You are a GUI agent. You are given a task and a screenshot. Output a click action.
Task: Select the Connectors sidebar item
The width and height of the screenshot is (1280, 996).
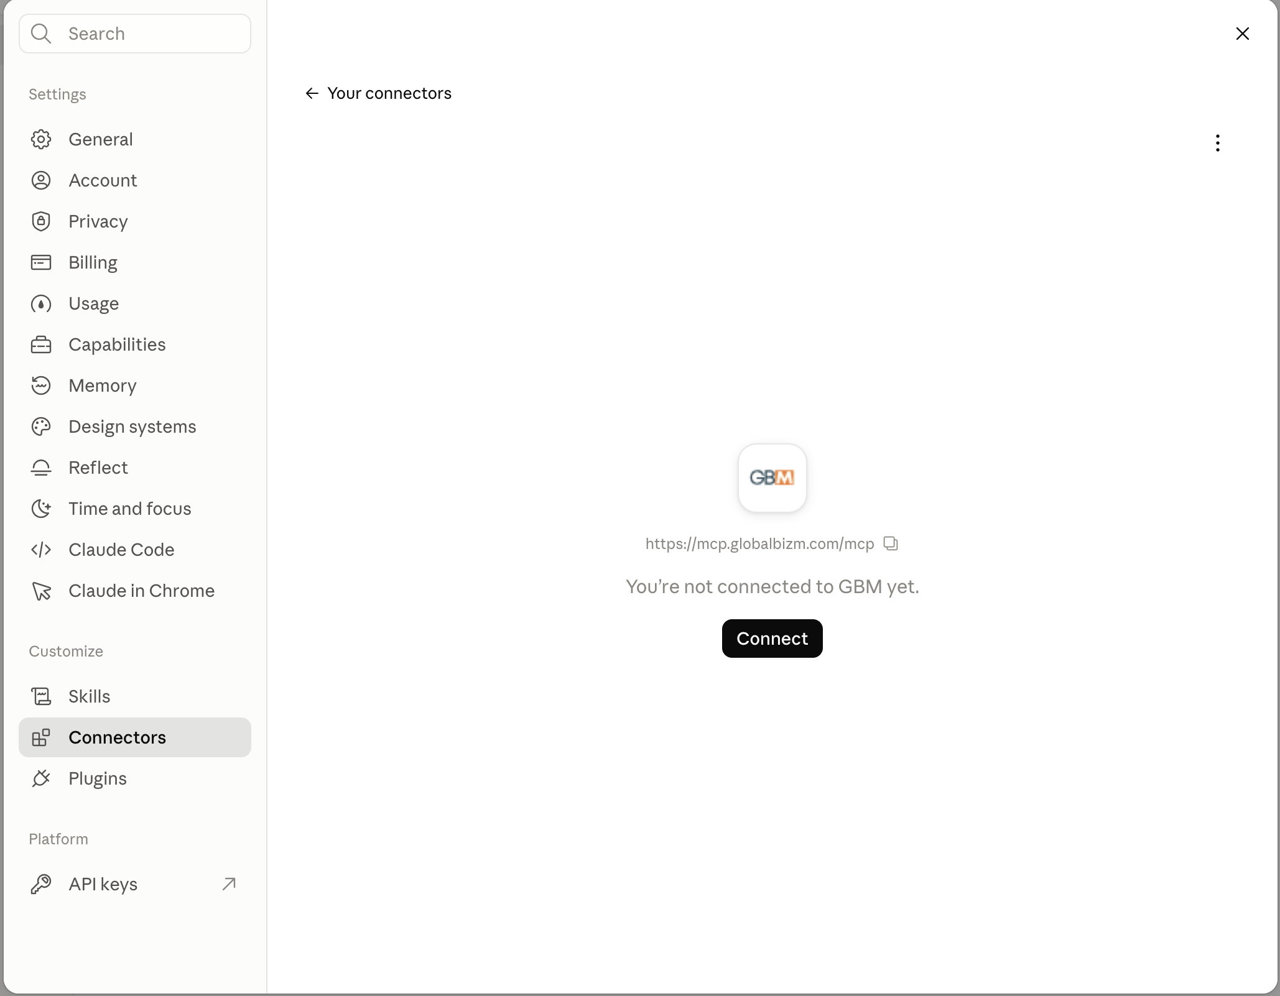(135, 737)
